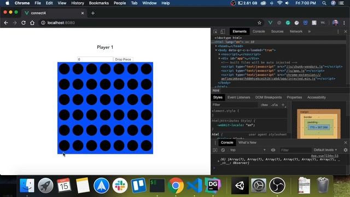Open Slack from the Dock
The image size is (350, 197).
pyautogui.click(x=120, y=185)
